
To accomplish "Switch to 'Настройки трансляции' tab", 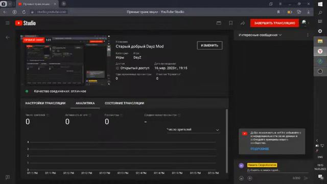I will 45,103.
